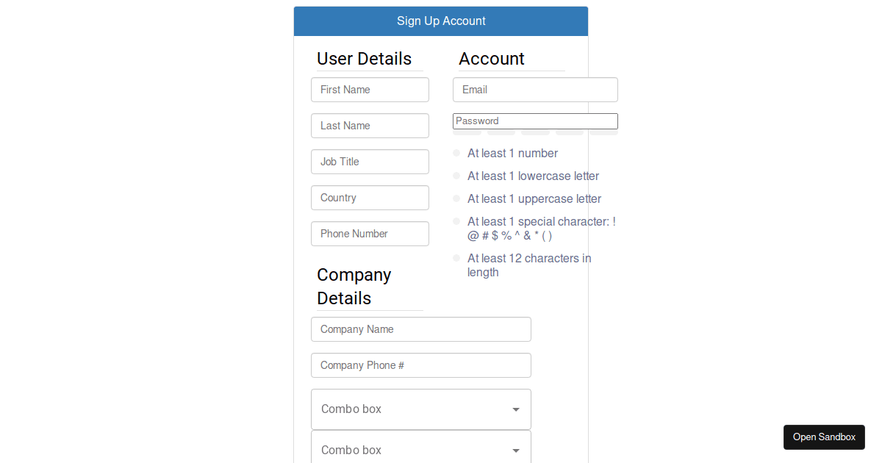Focus the Password field
This screenshot has height=463, width=882.
click(535, 121)
